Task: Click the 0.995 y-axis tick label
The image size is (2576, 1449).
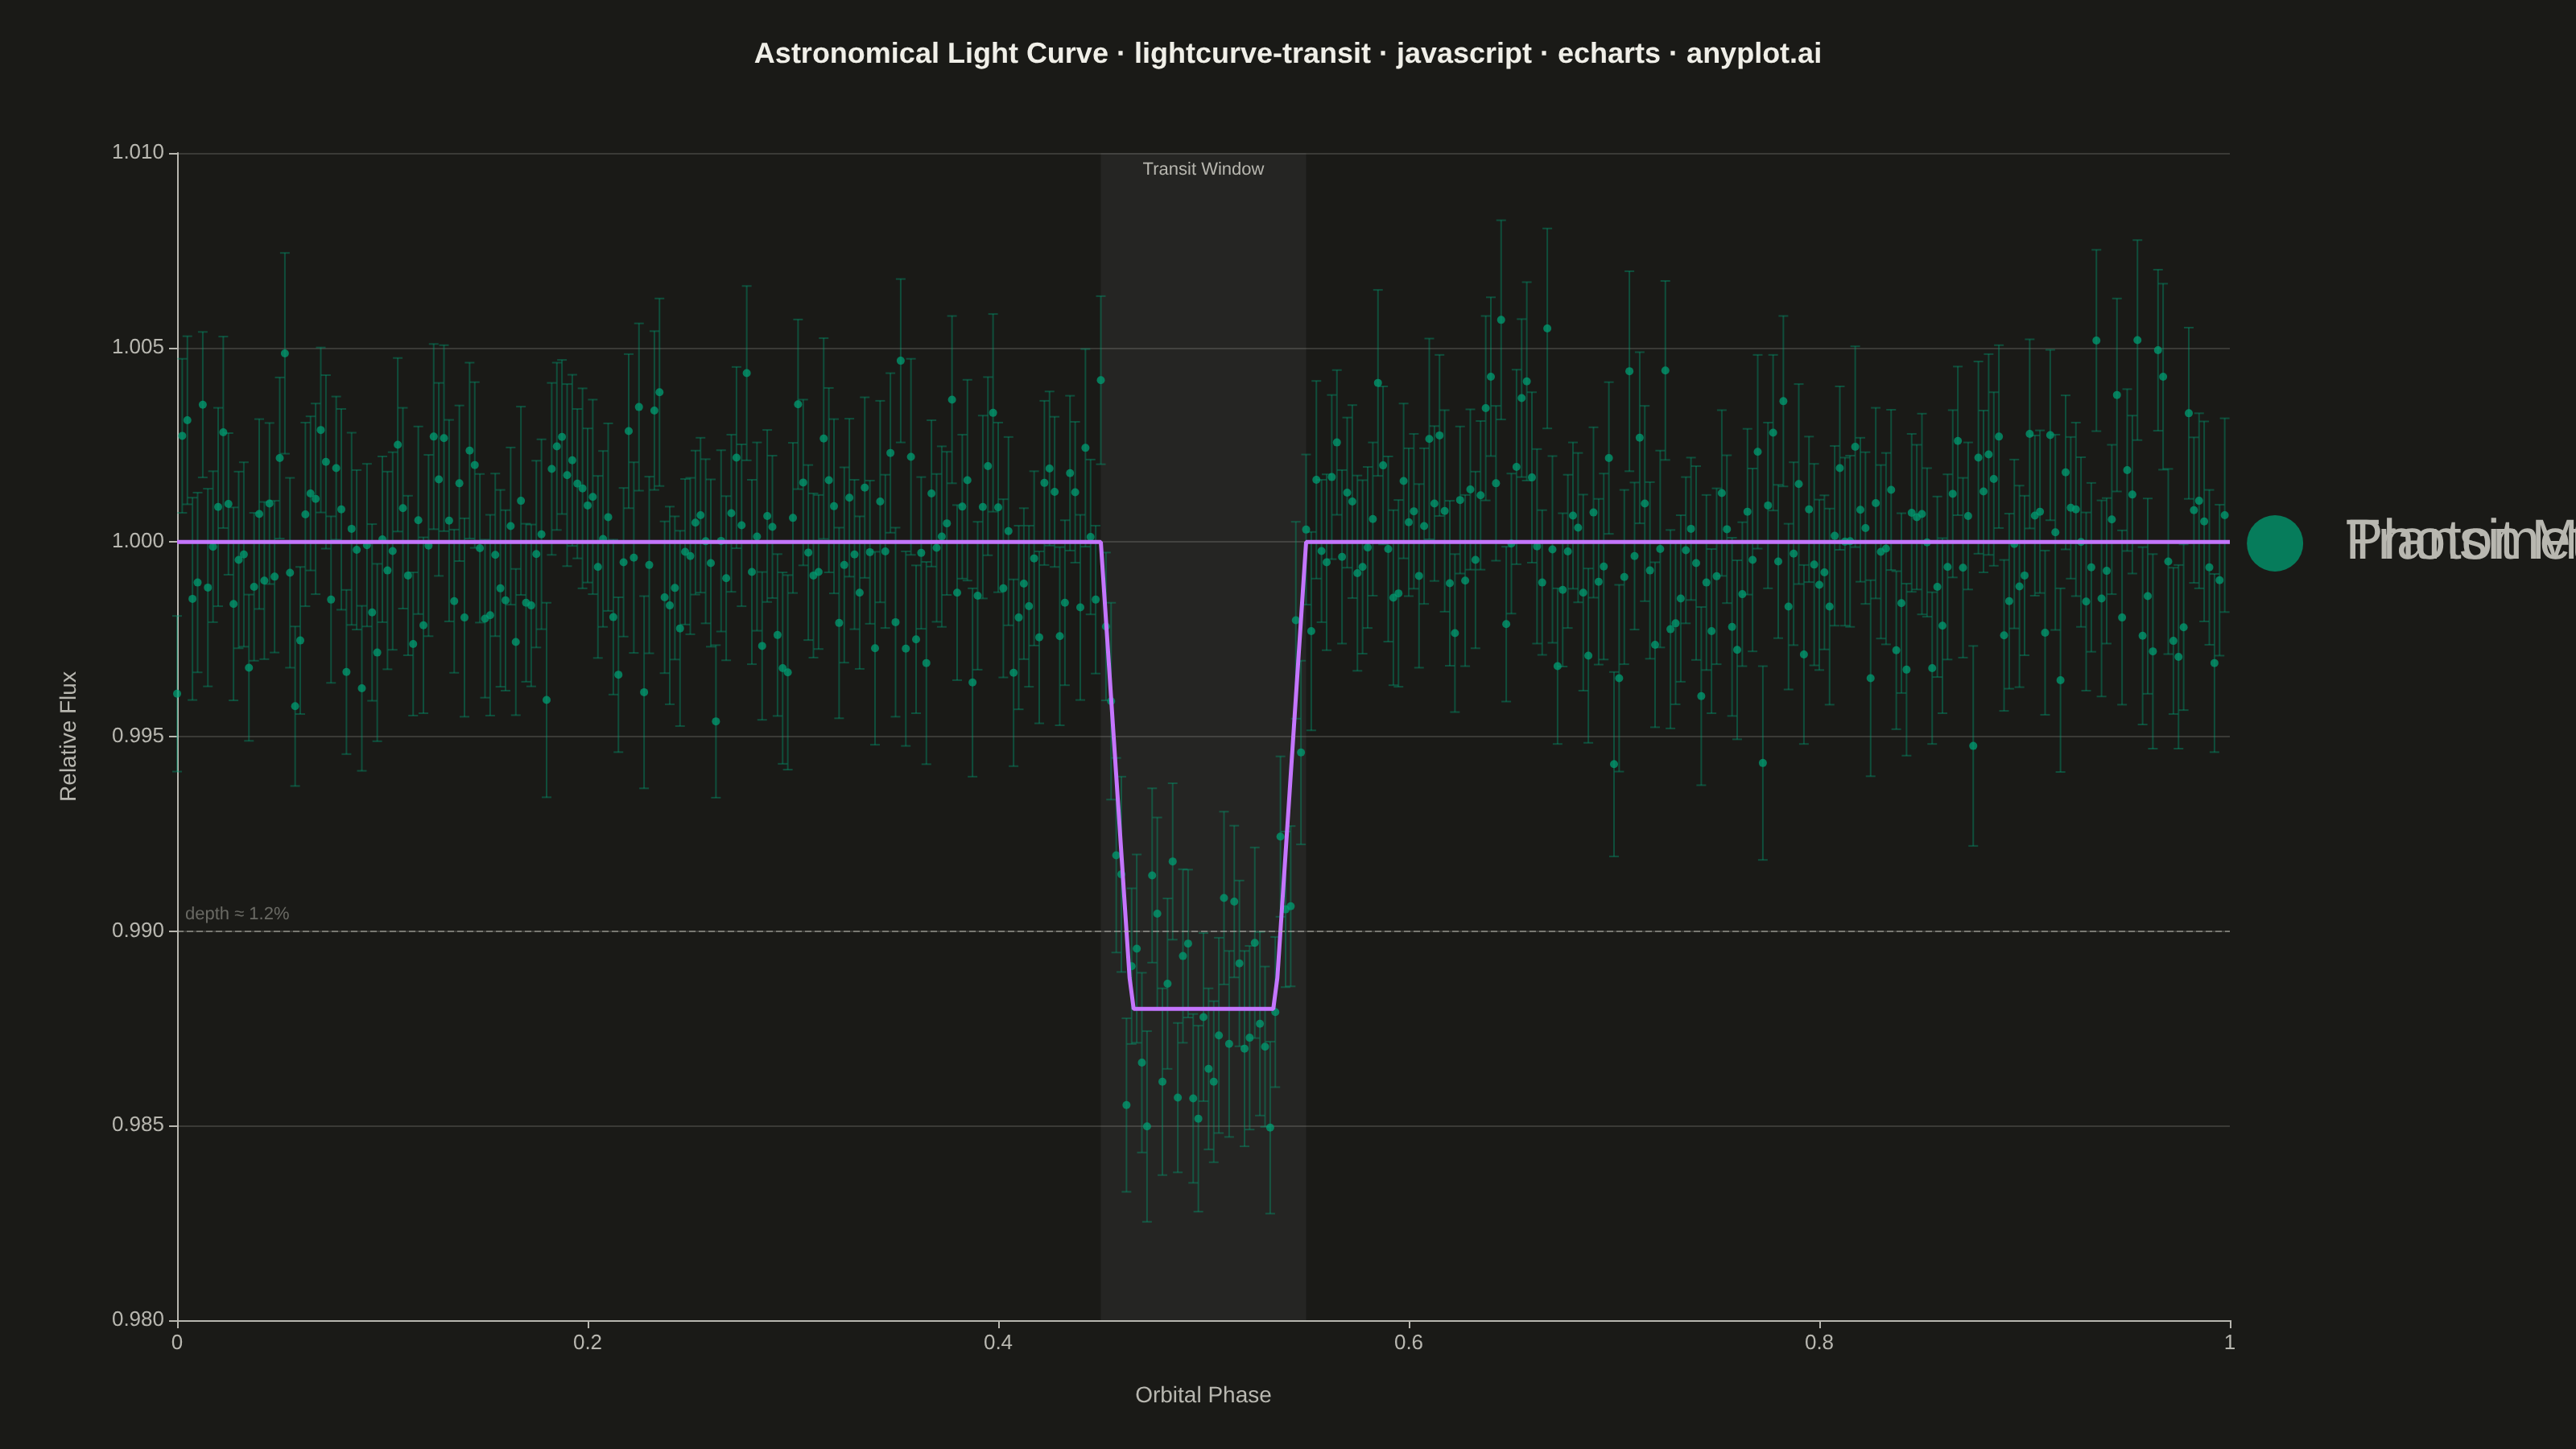Action: pyautogui.click(x=138, y=736)
